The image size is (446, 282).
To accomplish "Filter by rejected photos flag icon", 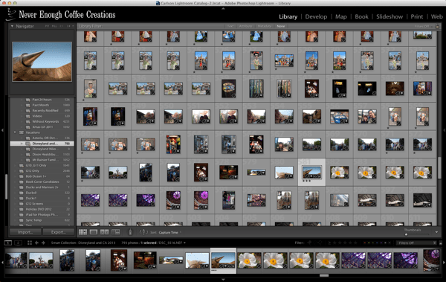I will (320, 243).
